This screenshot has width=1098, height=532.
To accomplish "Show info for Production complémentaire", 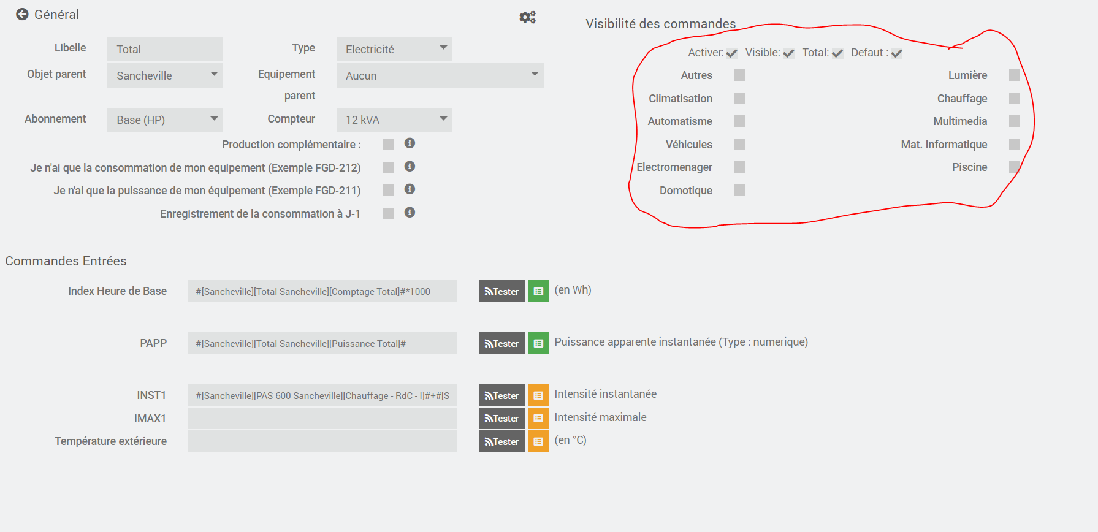I will tap(410, 143).
